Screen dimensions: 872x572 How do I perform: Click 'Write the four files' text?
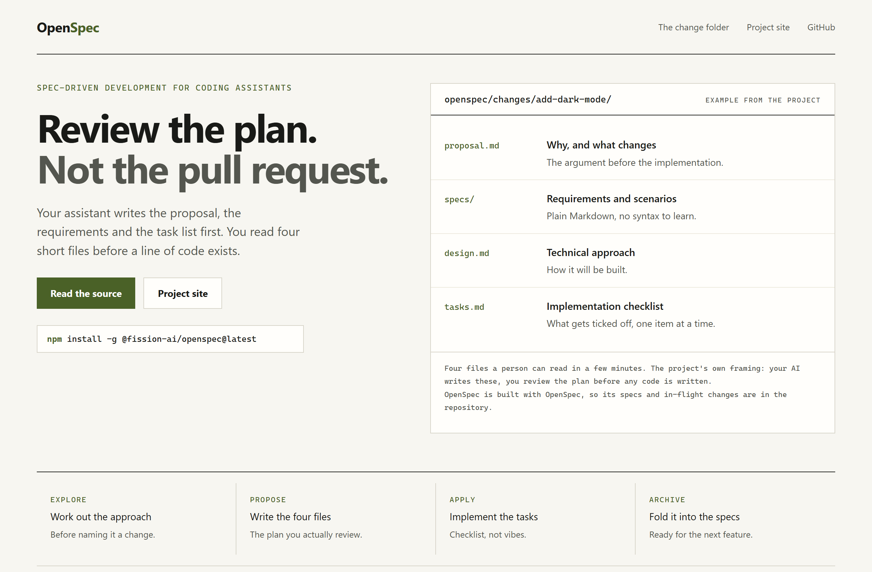click(290, 517)
